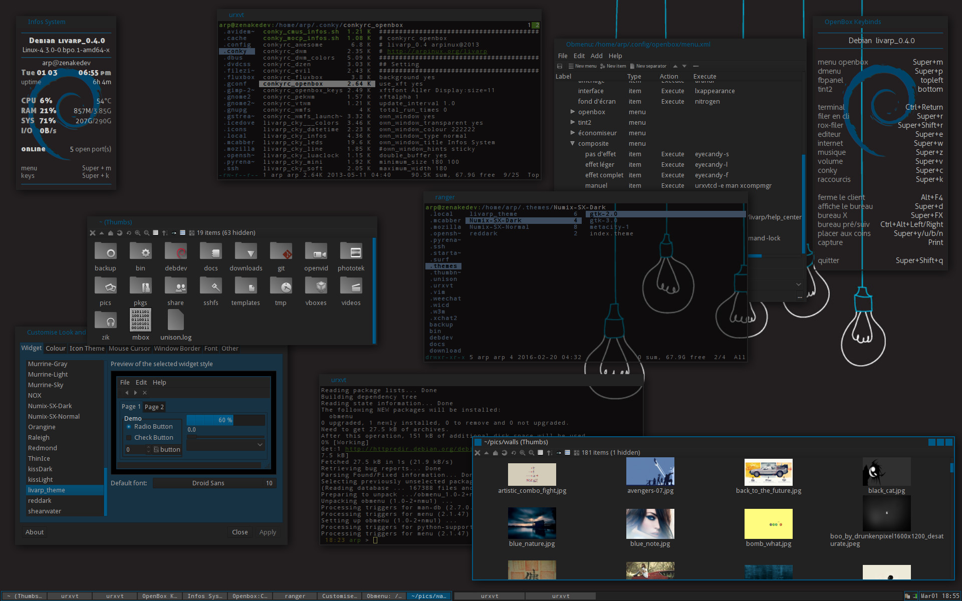
Task: Click the demo 'button' in preview
Action: pos(167,450)
